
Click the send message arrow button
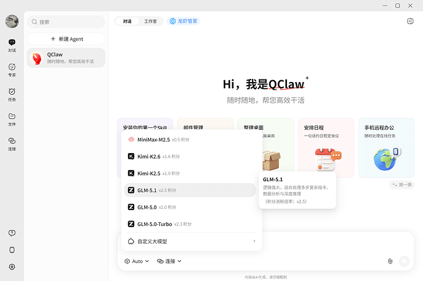(404, 261)
